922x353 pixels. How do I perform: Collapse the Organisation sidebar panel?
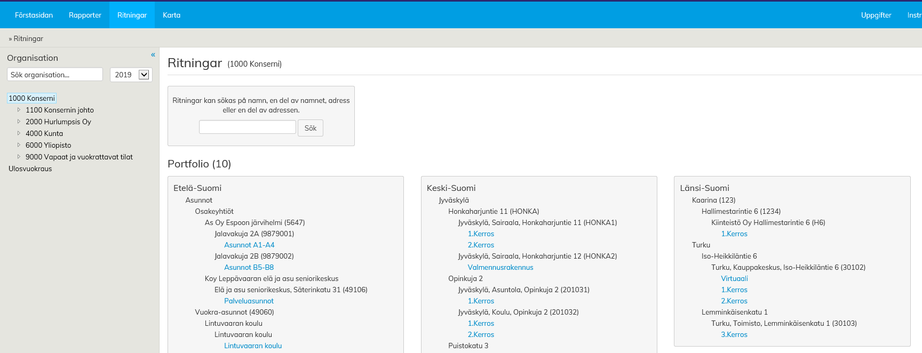click(x=153, y=55)
